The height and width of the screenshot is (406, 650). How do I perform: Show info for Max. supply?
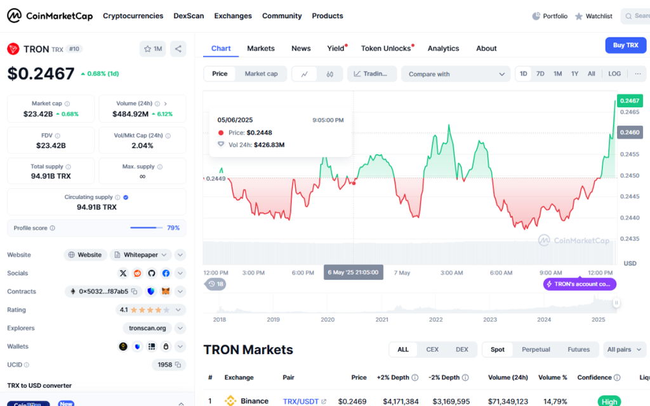(x=160, y=167)
